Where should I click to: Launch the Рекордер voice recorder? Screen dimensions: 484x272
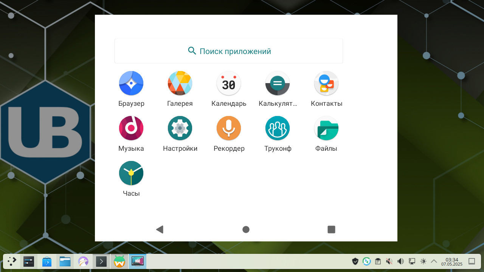pyautogui.click(x=229, y=128)
